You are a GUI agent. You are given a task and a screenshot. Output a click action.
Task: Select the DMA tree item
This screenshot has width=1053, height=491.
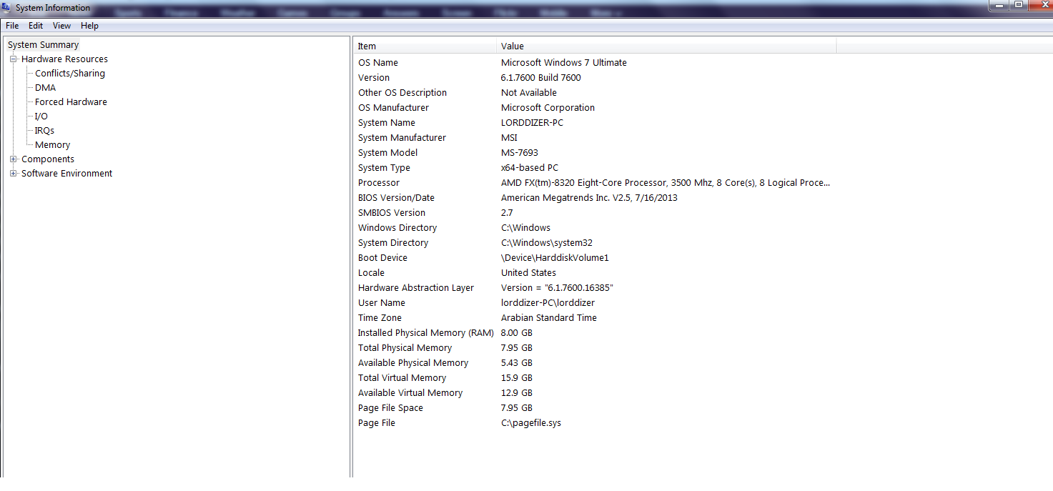[x=45, y=88]
